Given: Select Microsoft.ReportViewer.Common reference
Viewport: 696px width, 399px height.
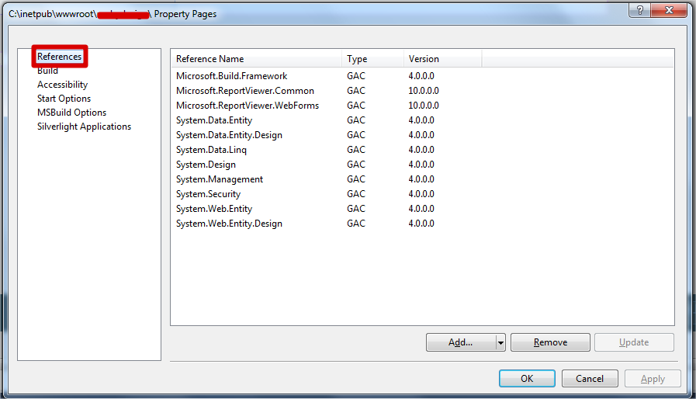Looking at the screenshot, I should [x=244, y=91].
